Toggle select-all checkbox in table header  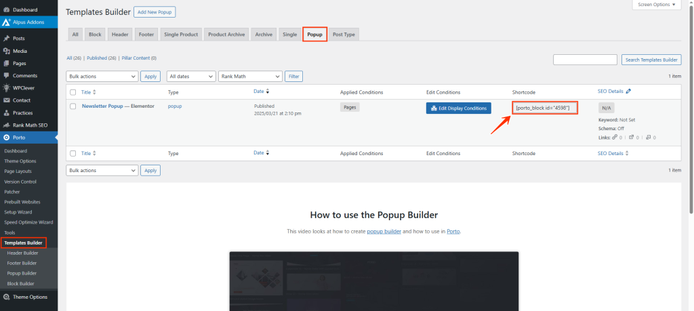point(73,92)
